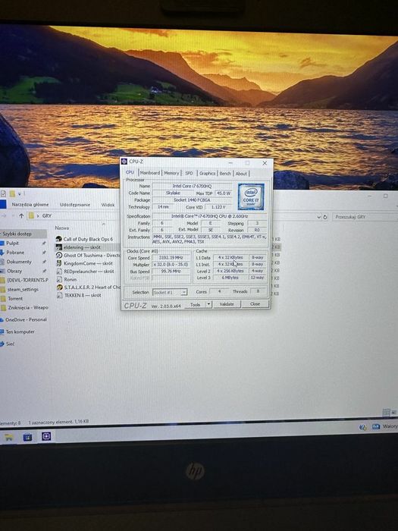Screen dimensions: 398x531
Task: Unpin Pulpit using its pin icon
Action: (44, 244)
